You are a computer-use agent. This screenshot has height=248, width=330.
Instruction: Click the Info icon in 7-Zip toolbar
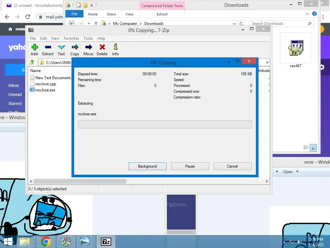point(116,47)
